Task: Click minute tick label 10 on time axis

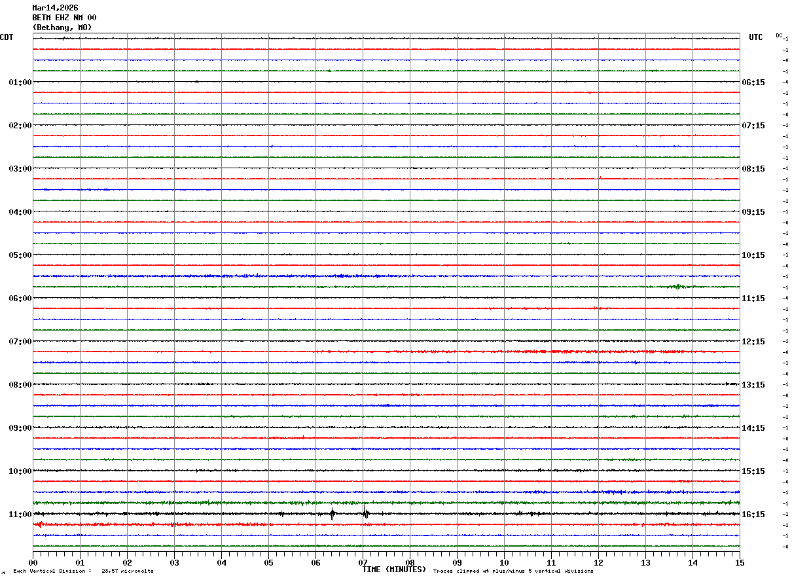Action: 504,562
